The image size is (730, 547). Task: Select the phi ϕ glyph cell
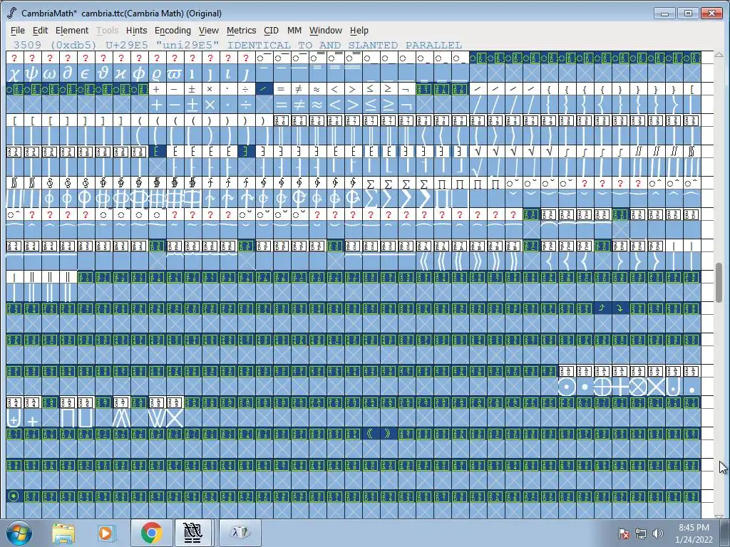tap(139, 73)
